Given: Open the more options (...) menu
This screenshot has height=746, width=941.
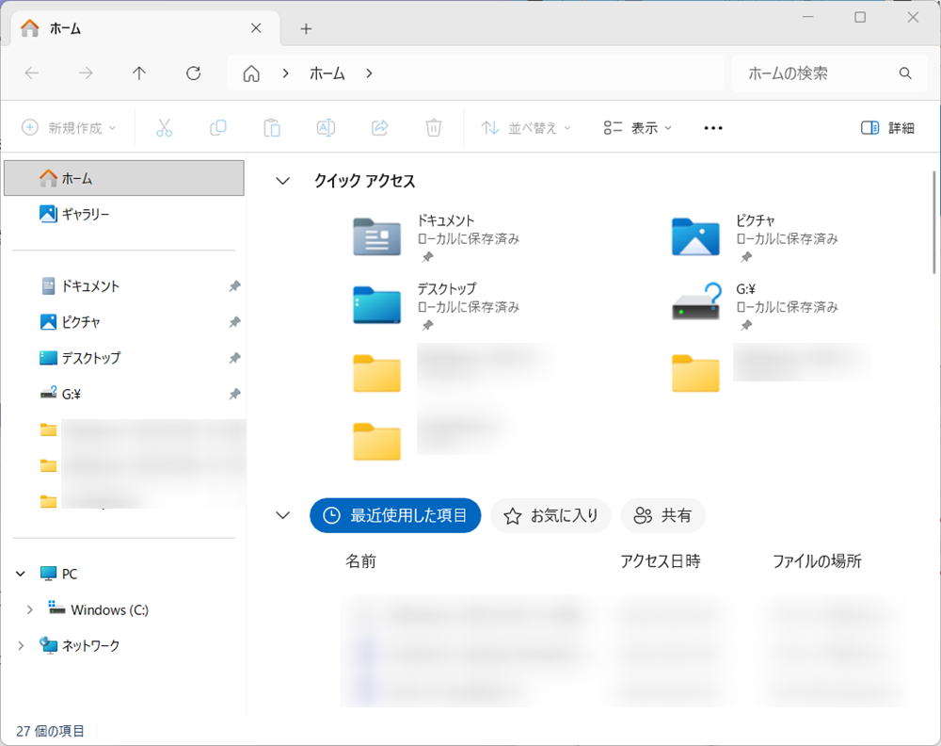Looking at the screenshot, I should point(712,127).
